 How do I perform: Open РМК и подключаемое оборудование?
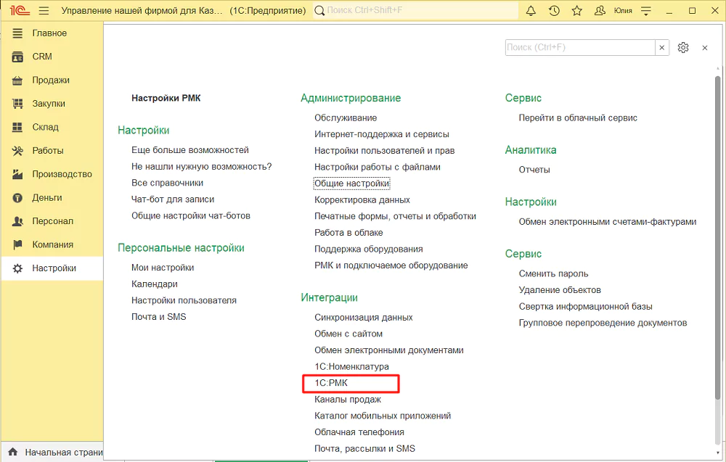[391, 265]
